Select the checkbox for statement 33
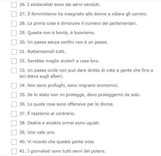Screen dimensions: 161x156 click(14, 71)
